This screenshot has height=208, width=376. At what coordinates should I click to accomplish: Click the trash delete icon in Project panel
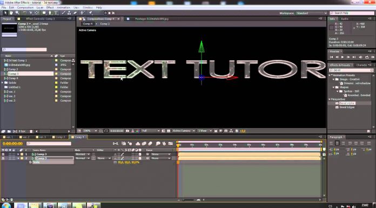click(31, 131)
